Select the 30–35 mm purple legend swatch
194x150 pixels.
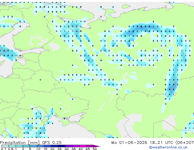tap(69, 146)
